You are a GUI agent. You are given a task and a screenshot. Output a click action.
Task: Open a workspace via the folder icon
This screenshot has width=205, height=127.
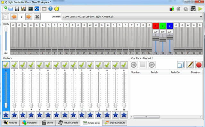click(x=11, y=9)
